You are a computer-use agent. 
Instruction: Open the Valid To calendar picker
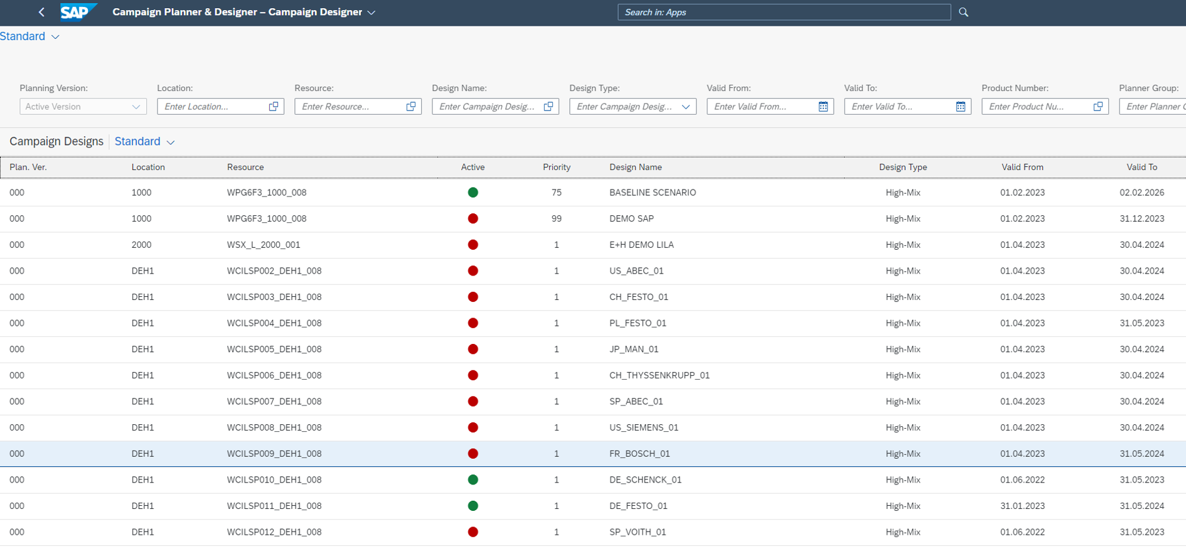coord(961,107)
